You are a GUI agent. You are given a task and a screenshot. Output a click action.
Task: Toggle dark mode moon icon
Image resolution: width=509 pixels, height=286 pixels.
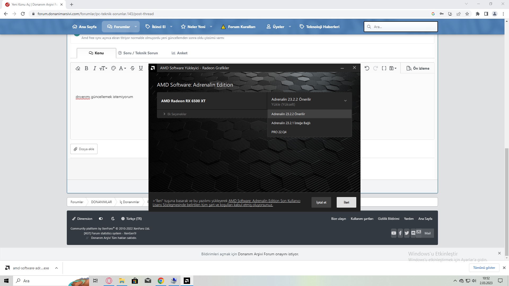pos(113,219)
